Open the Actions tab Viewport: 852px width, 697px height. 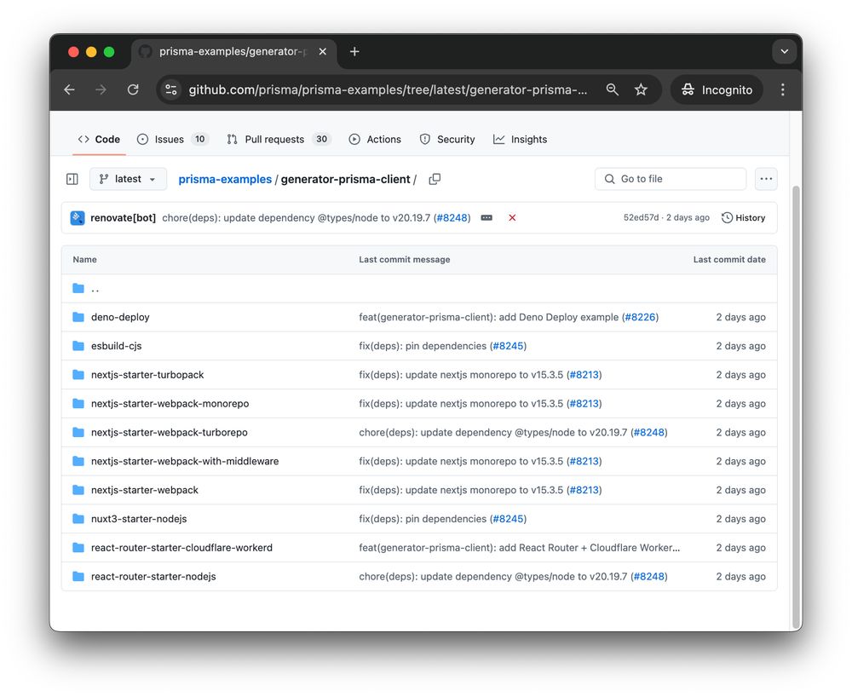[x=375, y=140]
